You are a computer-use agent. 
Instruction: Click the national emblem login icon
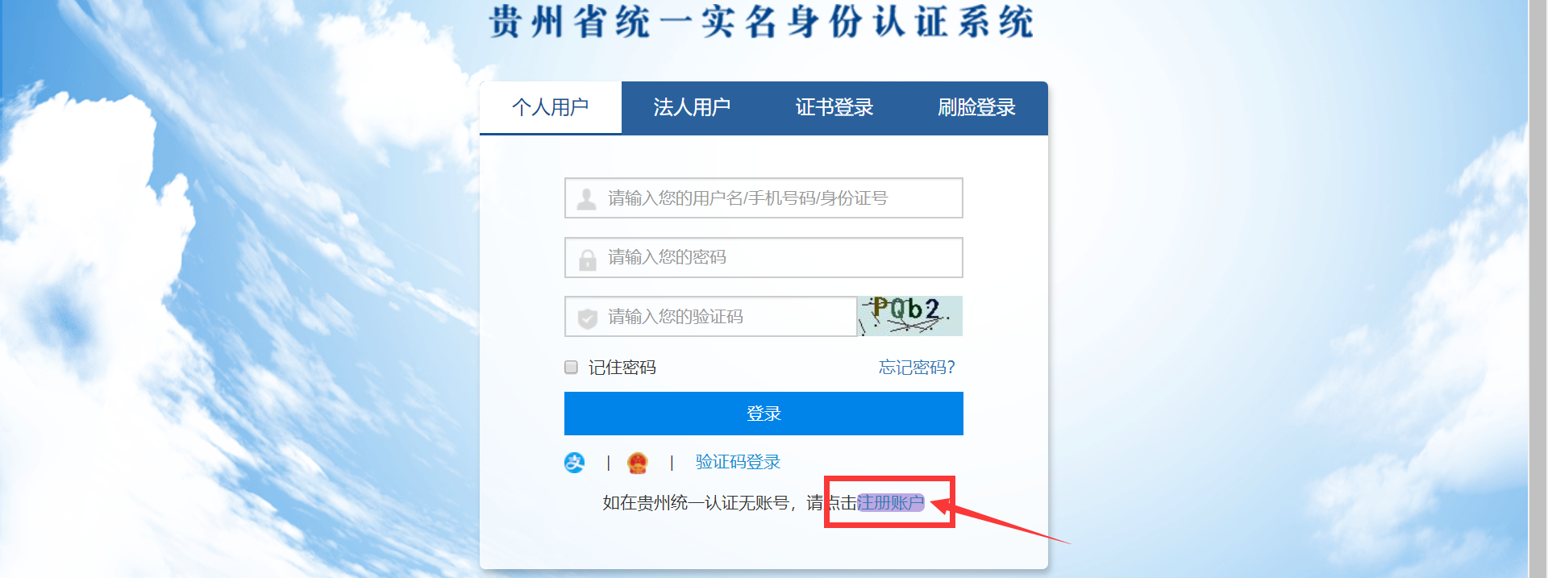click(x=638, y=463)
